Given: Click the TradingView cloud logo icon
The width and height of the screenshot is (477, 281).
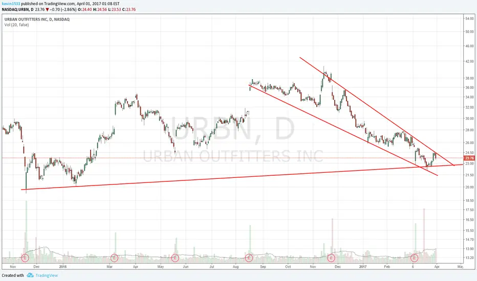Looking at the screenshot, I should 30,275.
